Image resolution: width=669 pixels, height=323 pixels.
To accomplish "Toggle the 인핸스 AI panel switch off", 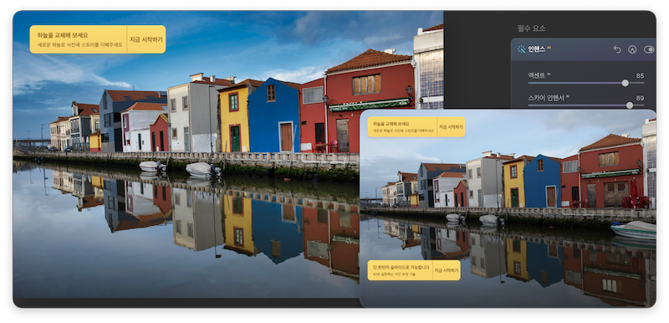I will click(649, 49).
